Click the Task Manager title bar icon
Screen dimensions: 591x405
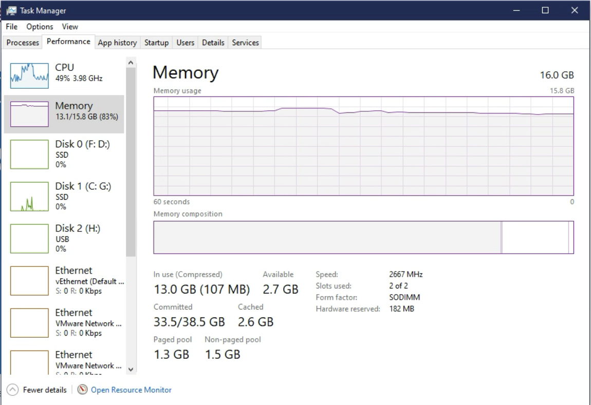pyautogui.click(x=11, y=10)
